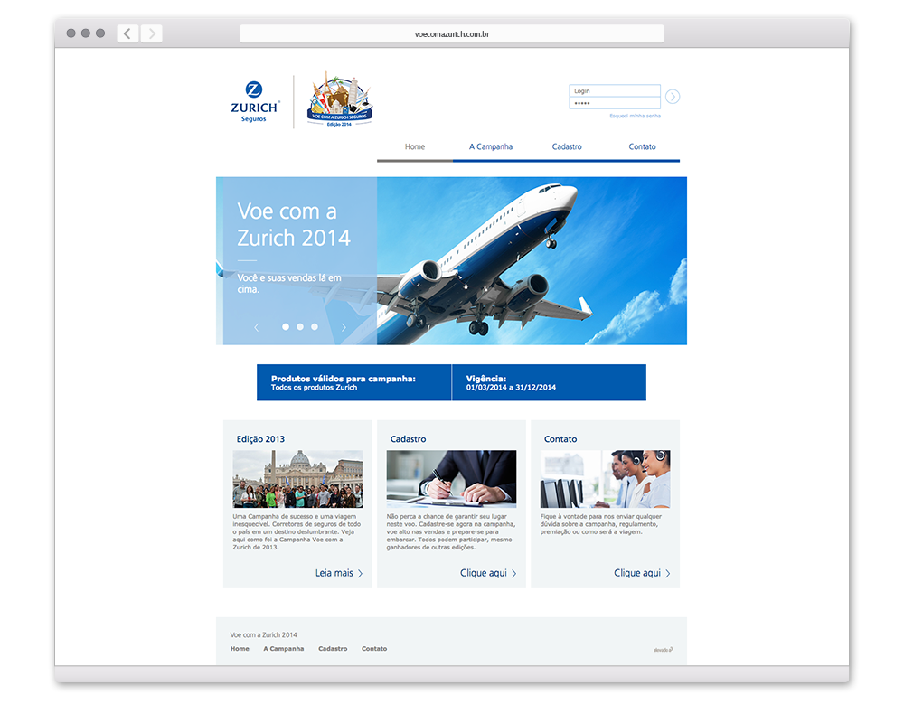Image resolution: width=904 pixels, height=723 pixels.
Task: Click the 'Você e suas vendas lá em cima' tagline
Action: point(289,283)
